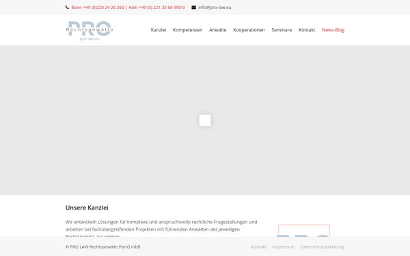This screenshot has height=256, width=410.
Task: Call the Köln phone number link
Action: pyautogui.click(x=156, y=8)
